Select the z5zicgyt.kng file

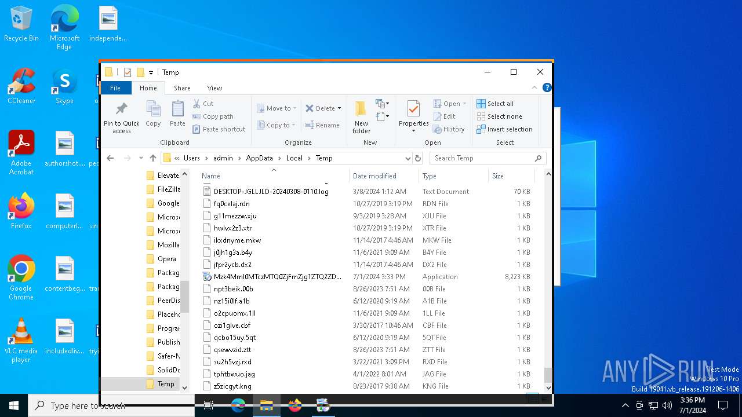click(232, 386)
